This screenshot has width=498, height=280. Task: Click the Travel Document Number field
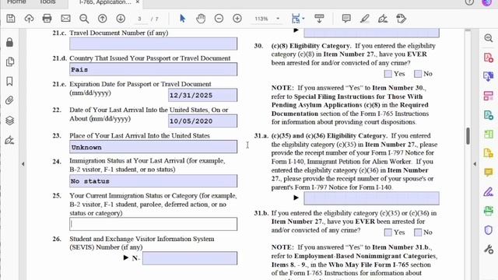153,44
